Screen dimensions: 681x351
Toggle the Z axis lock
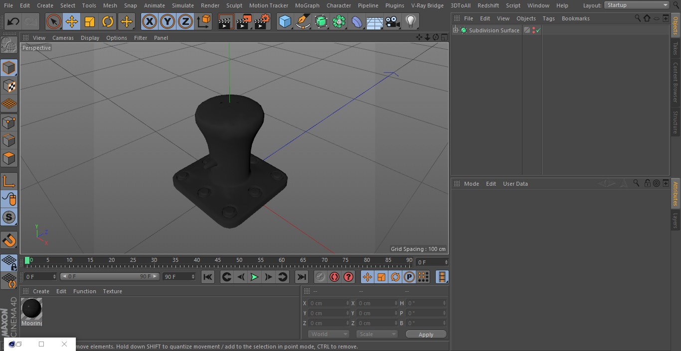185,21
